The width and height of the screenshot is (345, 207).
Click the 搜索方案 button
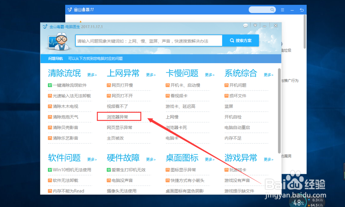[240, 40]
